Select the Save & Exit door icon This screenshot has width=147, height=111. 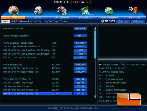(133, 11)
